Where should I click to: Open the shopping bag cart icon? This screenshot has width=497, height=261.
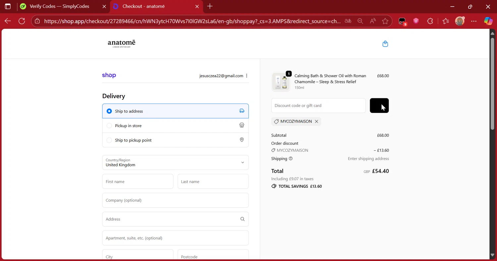pos(385,44)
